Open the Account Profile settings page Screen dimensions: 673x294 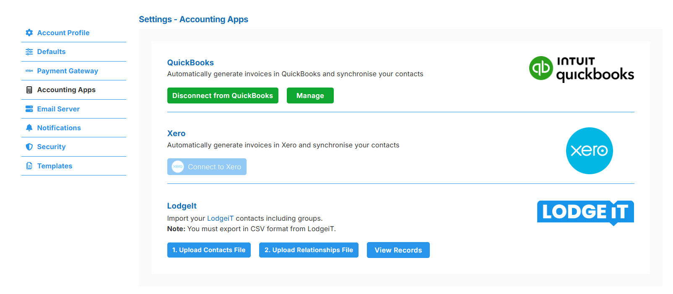[x=63, y=33]
